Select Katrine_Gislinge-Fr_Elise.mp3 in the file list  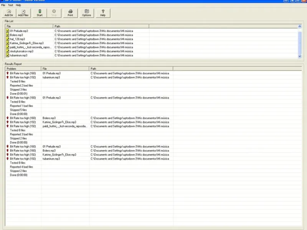coord(27,43)
